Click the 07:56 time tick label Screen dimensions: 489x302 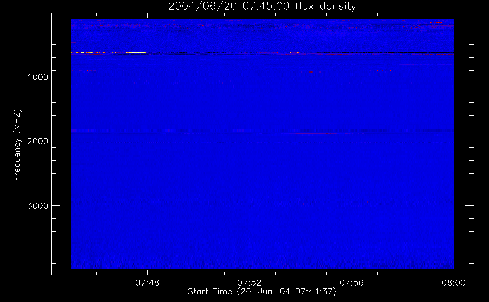[352, 283]
